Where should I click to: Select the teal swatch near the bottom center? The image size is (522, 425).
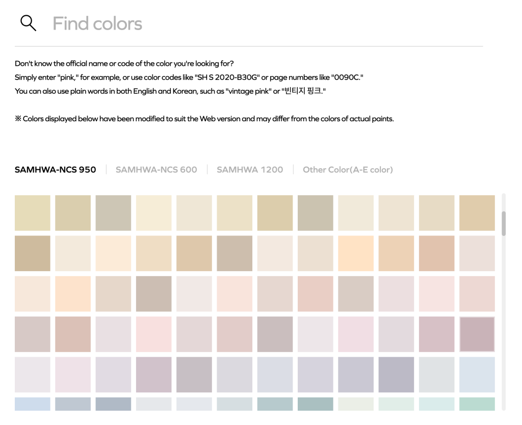click(315, 405)
